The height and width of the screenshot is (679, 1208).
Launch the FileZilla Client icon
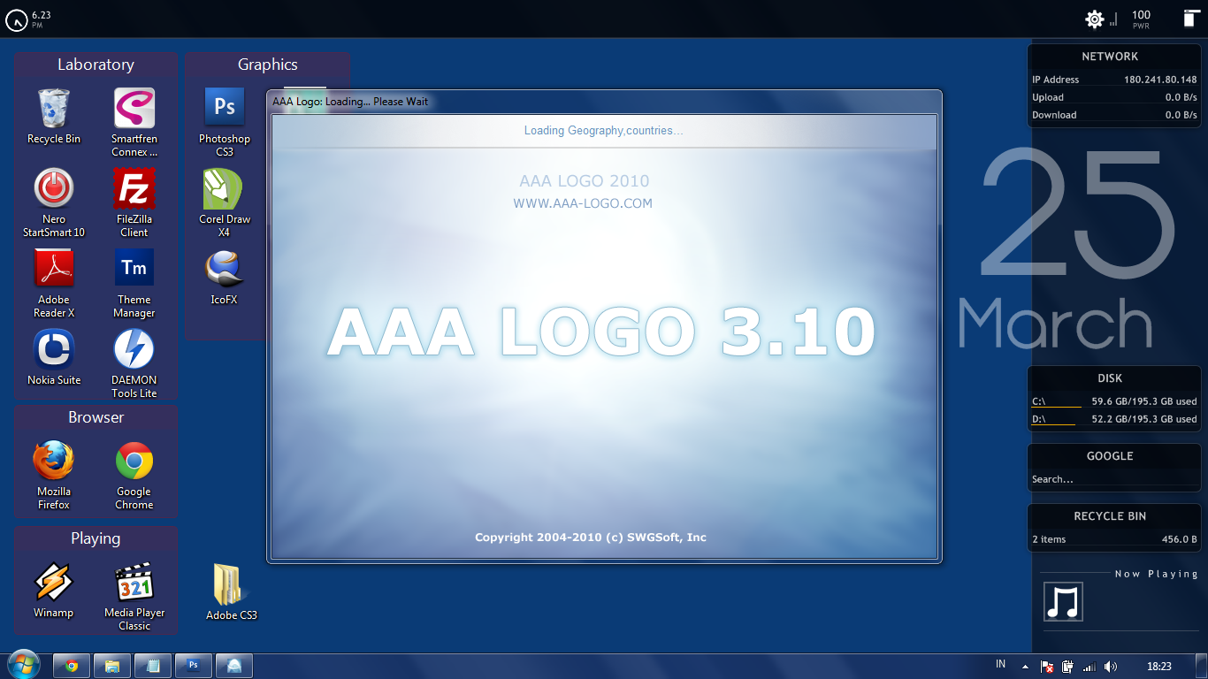[134, 202]
